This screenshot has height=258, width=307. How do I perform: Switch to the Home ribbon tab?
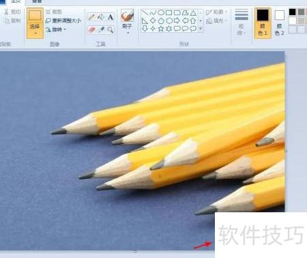tap(16, 1)
